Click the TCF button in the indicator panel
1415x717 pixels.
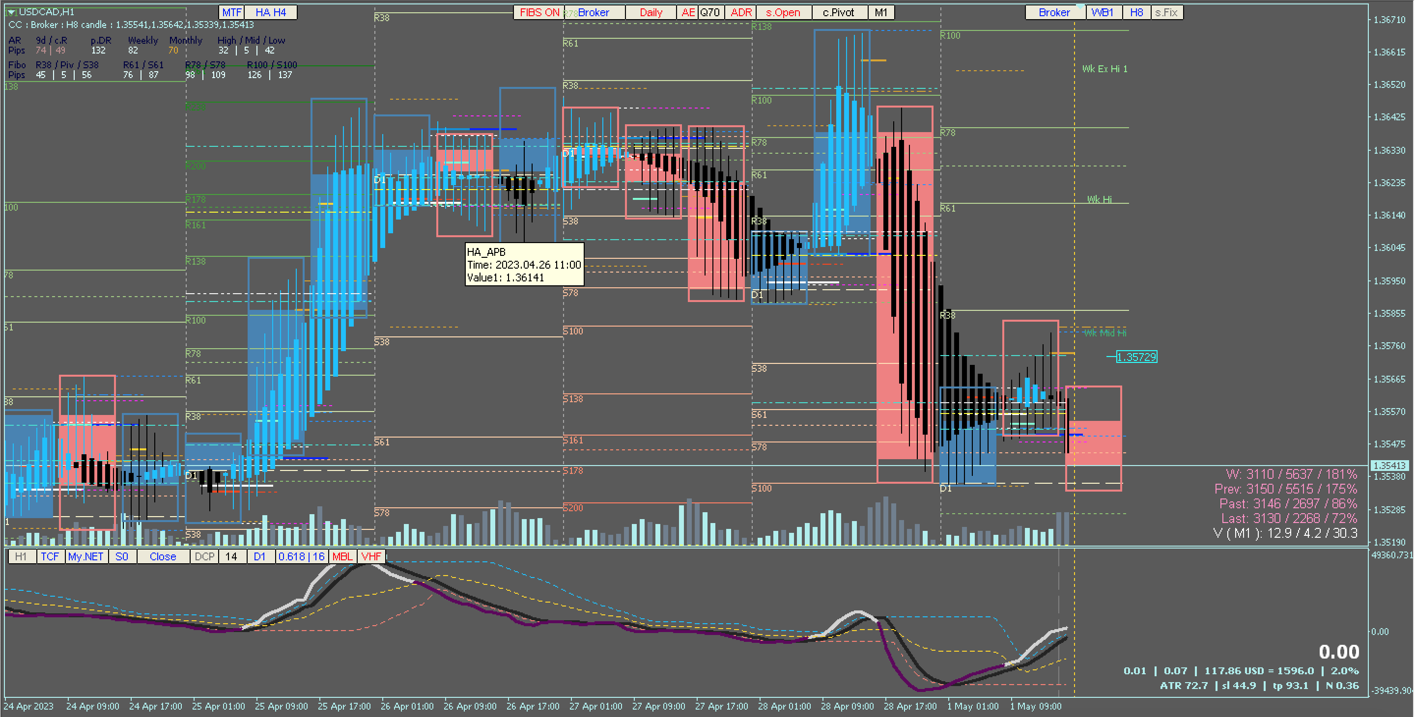[50, 556]
